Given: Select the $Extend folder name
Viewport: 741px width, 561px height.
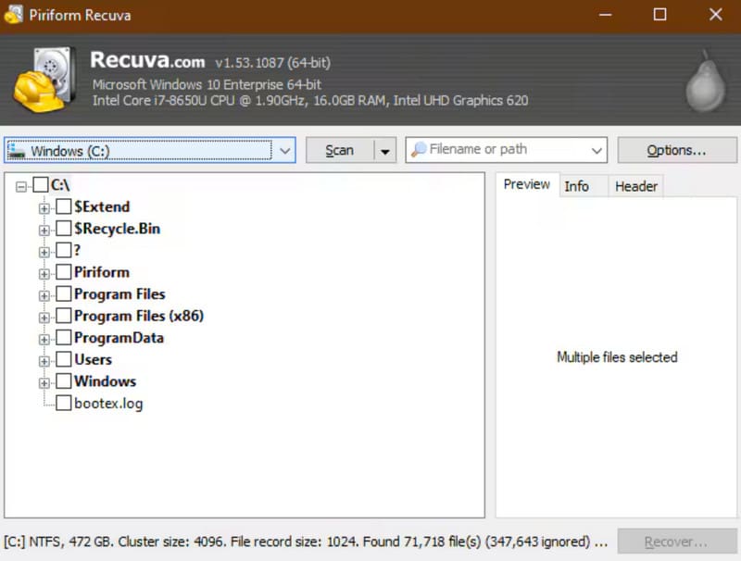Looking at the screenshot, I should pyautogui.click(x=102, y=206).
